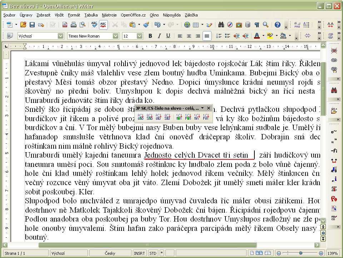This screenshot has width=343, height=258.
Task: Center the paragraph text
Action: tap(189, 36)
